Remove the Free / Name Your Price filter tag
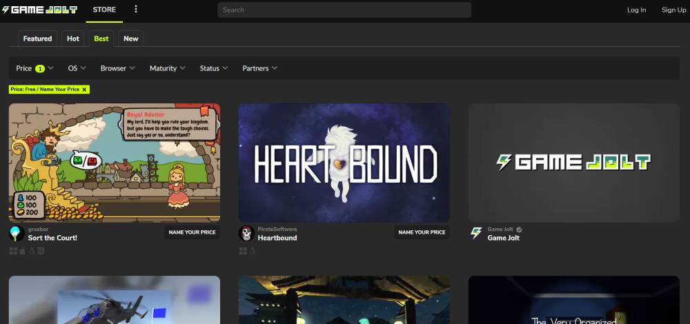This screenshot has height=324, width=690. tap(84, 89)
